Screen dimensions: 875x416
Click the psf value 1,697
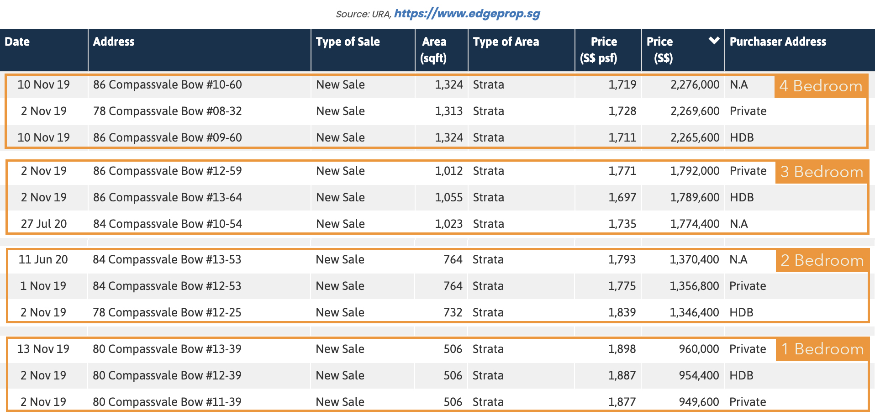click(x=622, y=197)
